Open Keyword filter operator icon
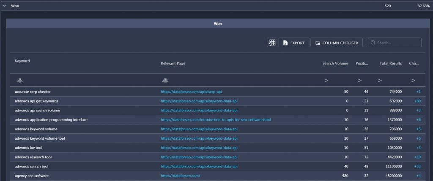 coord(19,81)
